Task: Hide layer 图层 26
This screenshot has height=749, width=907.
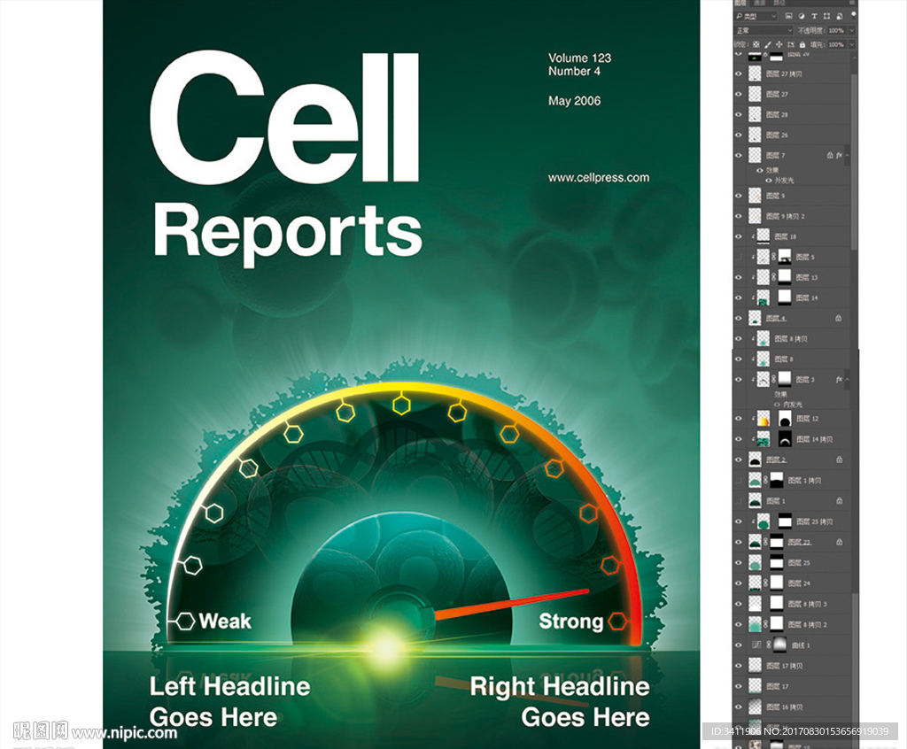Action: click(739, 135)
